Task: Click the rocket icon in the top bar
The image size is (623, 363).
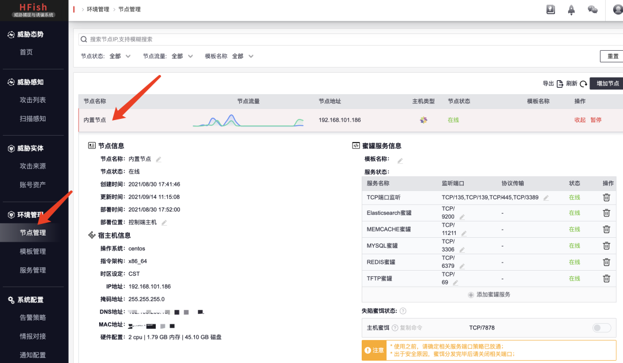Action: (x=571, y=10)
